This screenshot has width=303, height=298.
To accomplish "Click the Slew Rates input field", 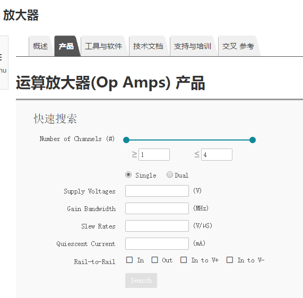I will click(x=157, y=226).
